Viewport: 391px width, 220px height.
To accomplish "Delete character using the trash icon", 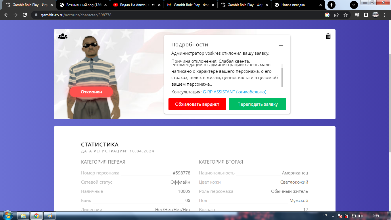I will coord(328,36).
